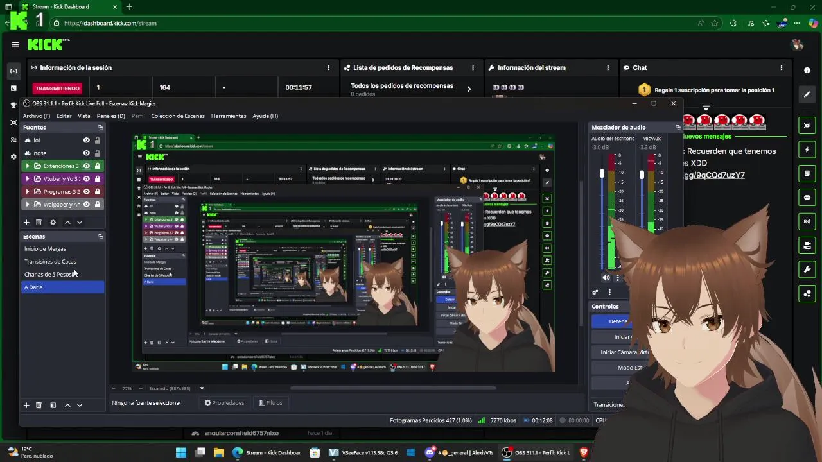Unlock the Walpaper y An group

(97, 204)
